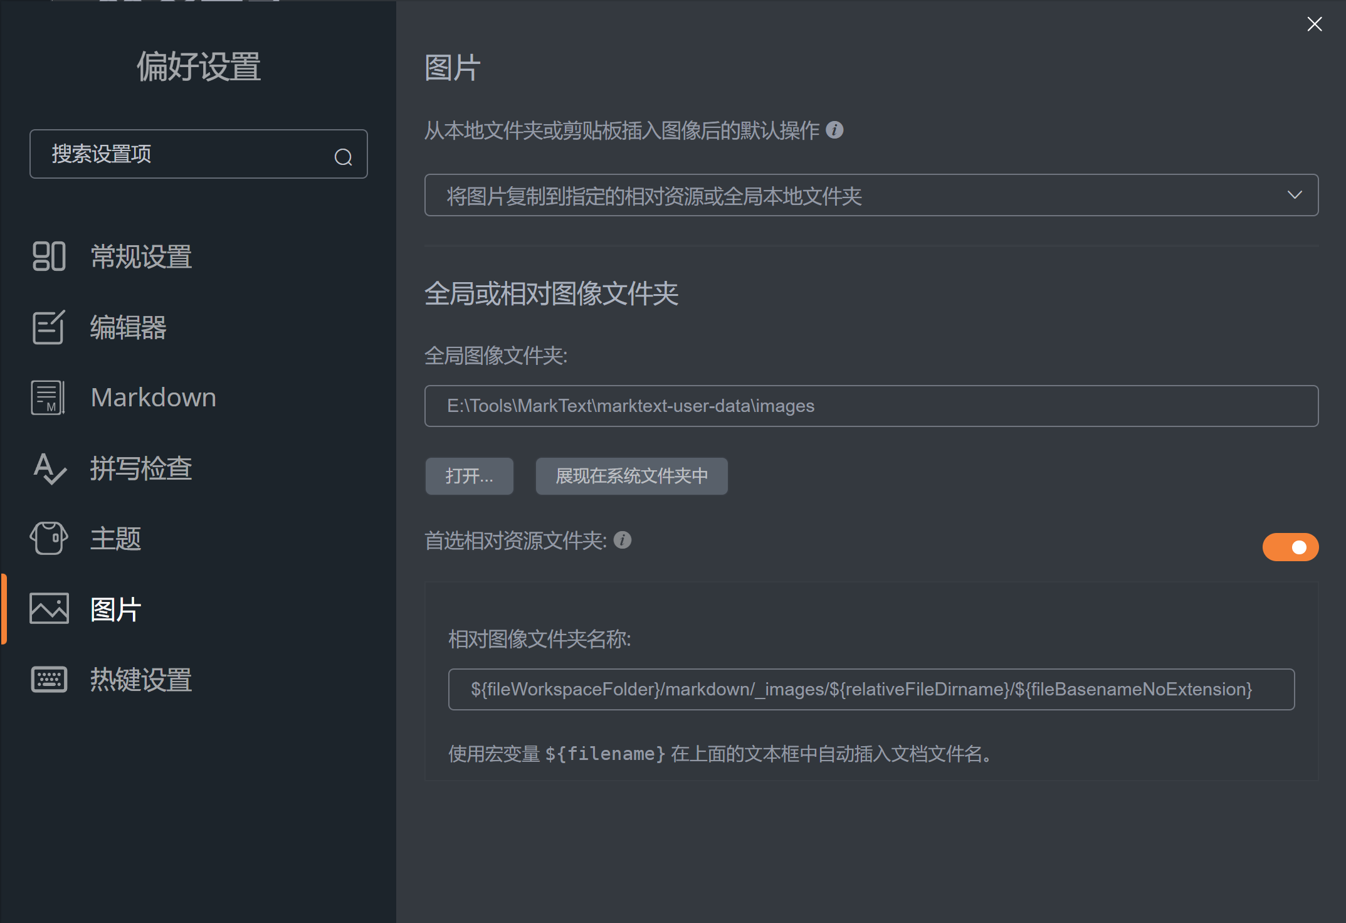Focus the relative image folder name field

tap(870, 689)
